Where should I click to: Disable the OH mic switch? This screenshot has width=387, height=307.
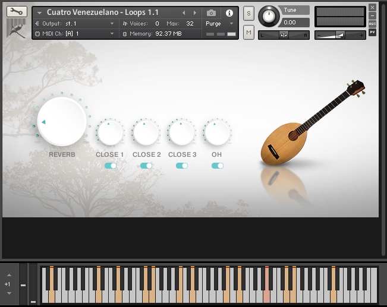click(218, 166)
